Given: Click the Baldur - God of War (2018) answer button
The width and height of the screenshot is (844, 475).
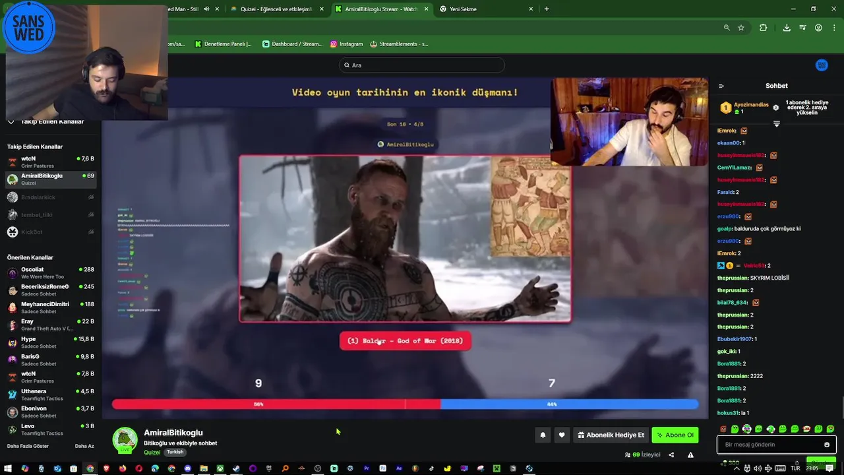Looking at the screenshot, I should 405,341.
